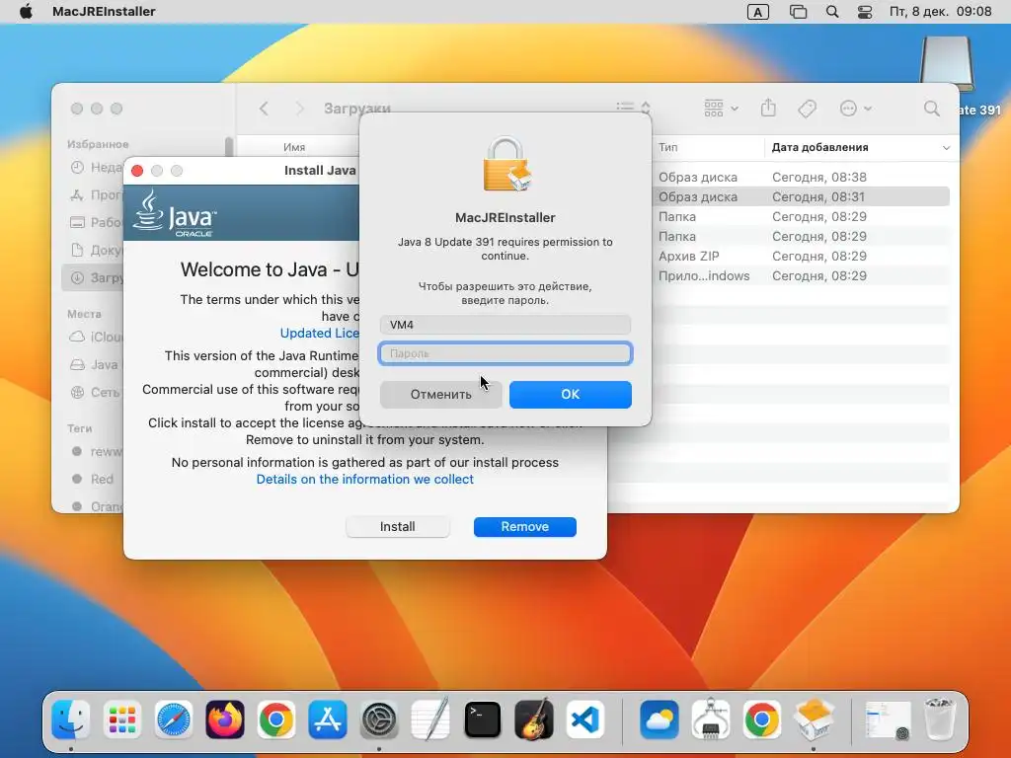
Task: Go back in Finder window
Action: [264, 109]
